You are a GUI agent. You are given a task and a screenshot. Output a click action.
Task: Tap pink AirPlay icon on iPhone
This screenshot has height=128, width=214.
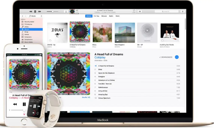tap(24, 114)
